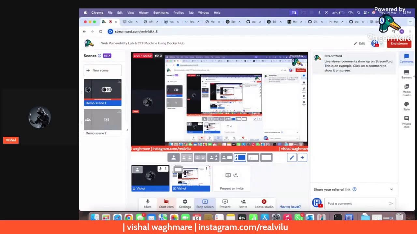This screenshot has width=417, height=234.
Task: Select the two-person group layout
Action: (200, 158)
